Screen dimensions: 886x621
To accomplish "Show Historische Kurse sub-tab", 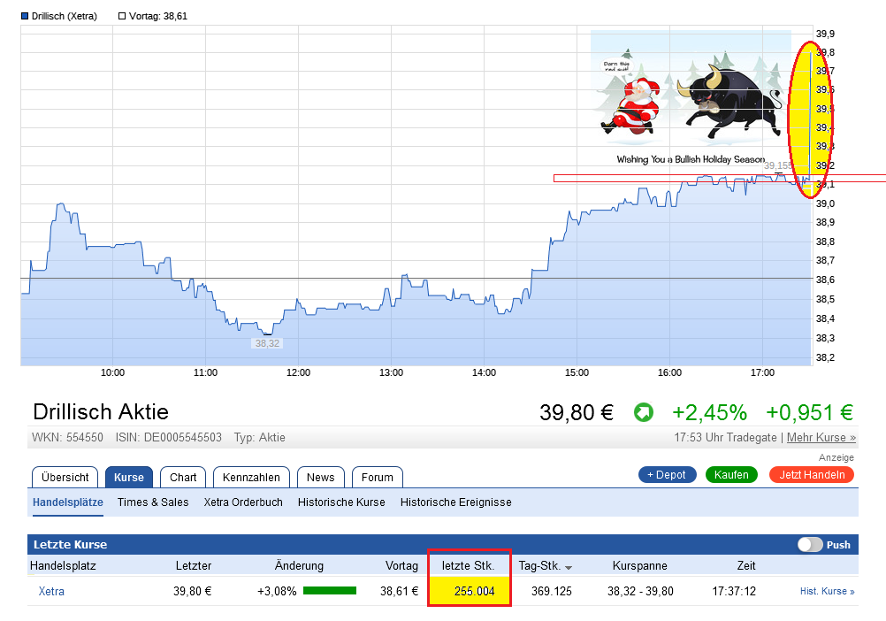I will pos(341,502).
